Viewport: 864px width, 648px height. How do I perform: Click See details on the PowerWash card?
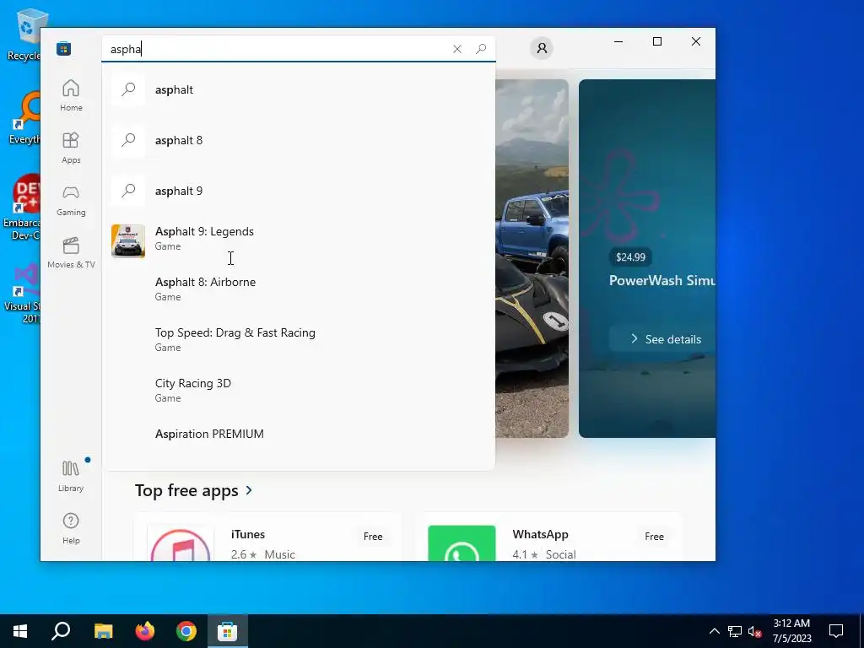pyautogui.click(x=663, y=339)
